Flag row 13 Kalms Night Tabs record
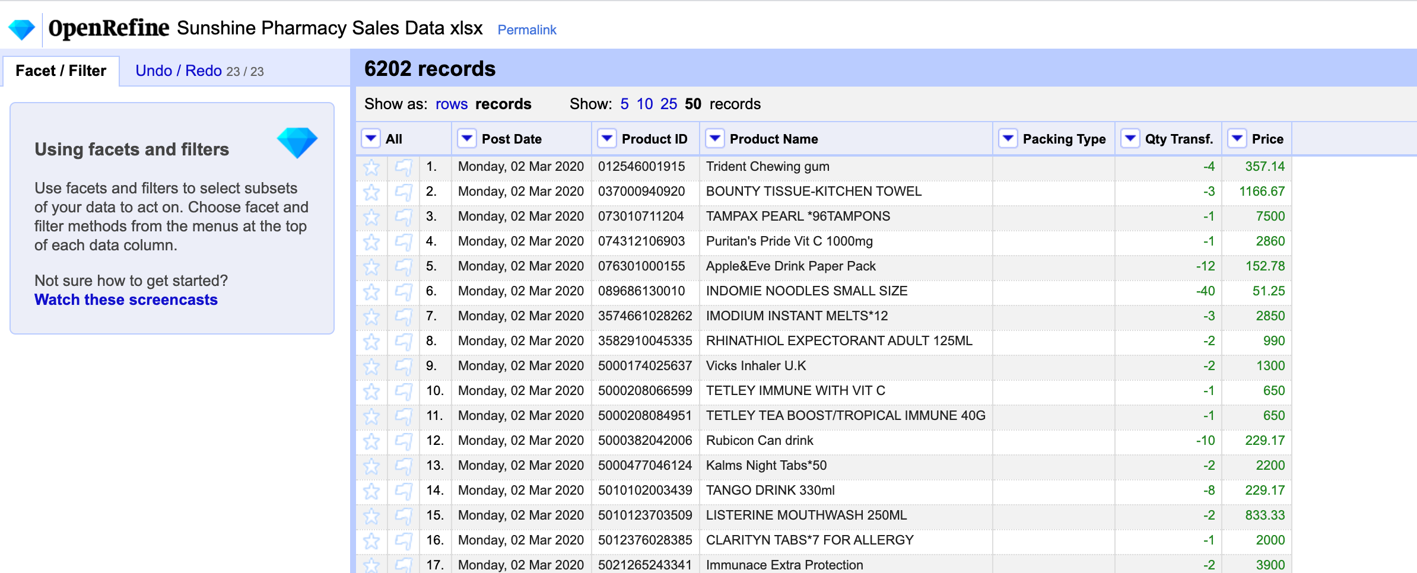Image resolution: width=1417 pixels, height=573 pixels. [404, 467]
